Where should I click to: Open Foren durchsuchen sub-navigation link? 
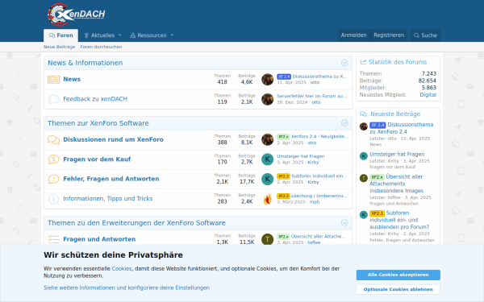pyautogui.click(x=102, y=47)
